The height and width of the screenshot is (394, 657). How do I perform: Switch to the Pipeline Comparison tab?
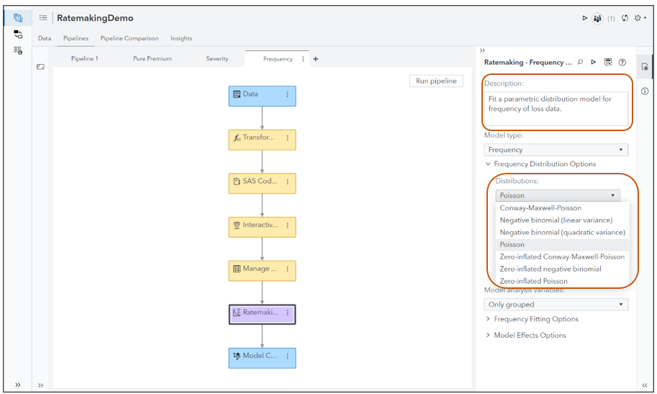click(x=130, y=38)
